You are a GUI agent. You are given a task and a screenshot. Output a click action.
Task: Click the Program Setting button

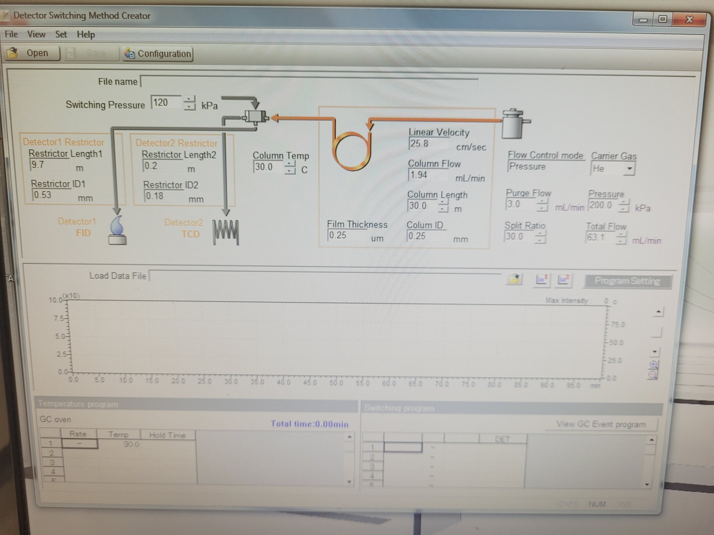point(627,281)
